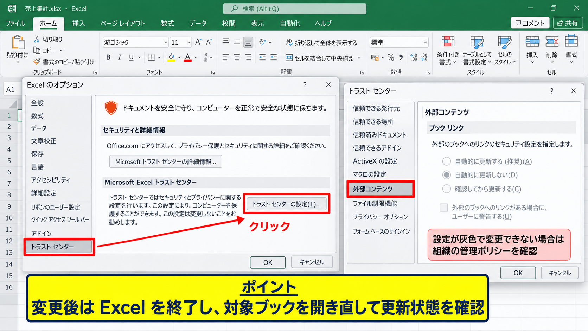
Task: Click OK in トラスト センター dialog
Action: pyautogui.click(x=518, y=273)
